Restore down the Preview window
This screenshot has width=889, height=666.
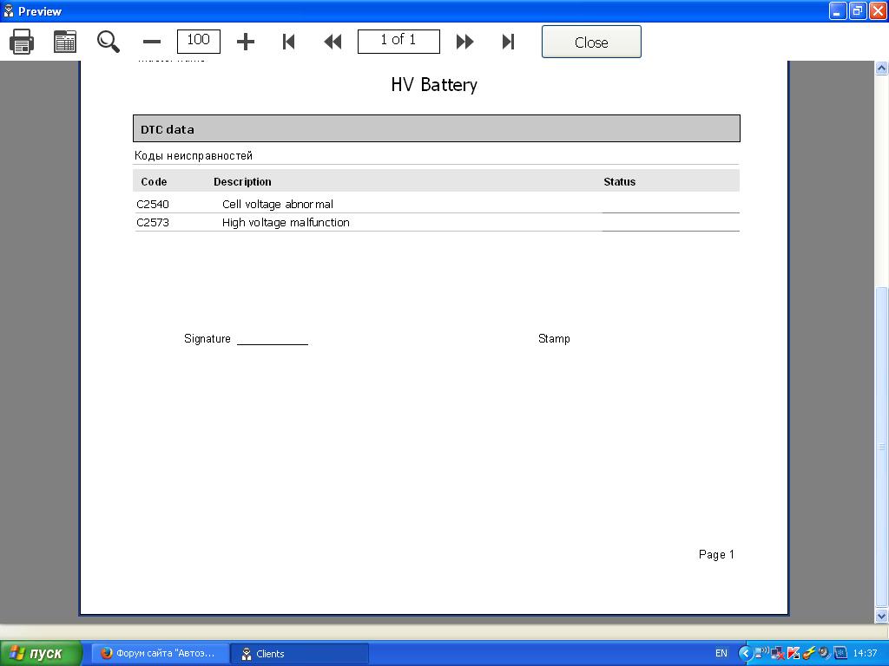[x=858, y=10]
